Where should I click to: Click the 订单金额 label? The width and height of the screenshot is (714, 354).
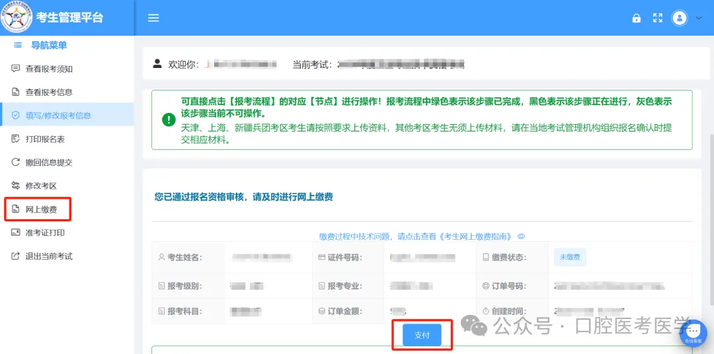[x=344, y=312]
